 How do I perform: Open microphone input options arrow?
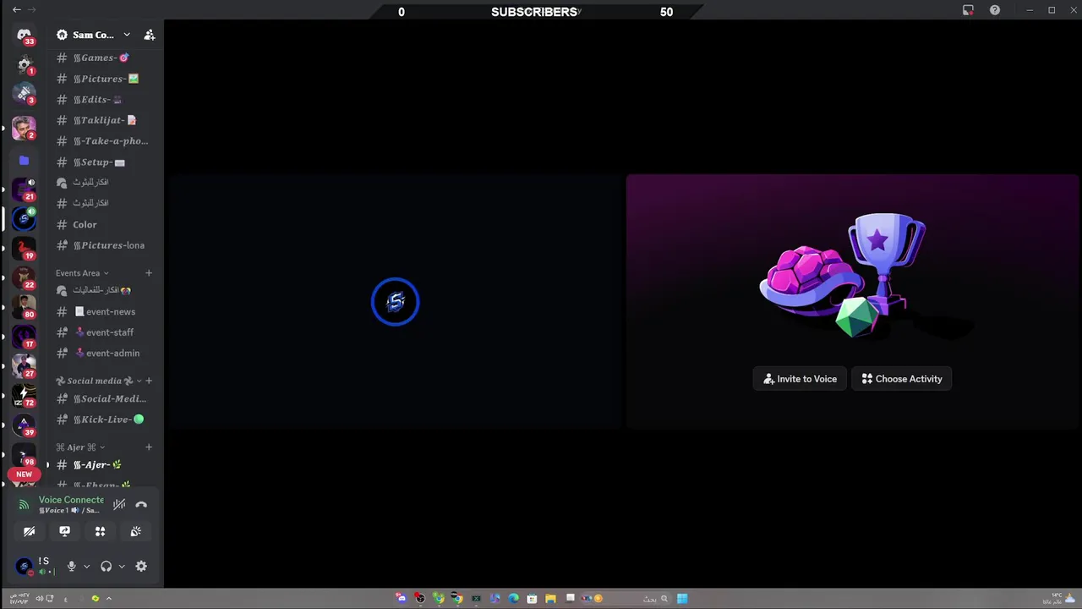click(86, 567)
